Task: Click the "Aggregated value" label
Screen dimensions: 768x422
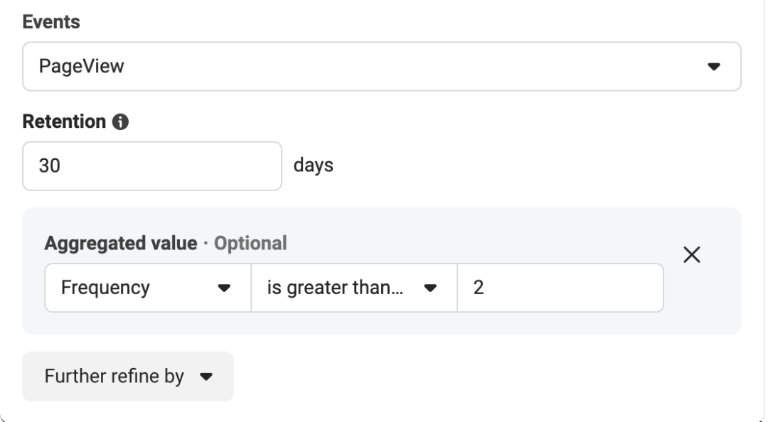Action: click(120, 244)
